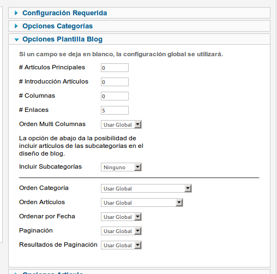Collapse the Opciones Plantilla Blog header
The width and height of the screenshot is (277, 274).
click(x=139, y=39)
